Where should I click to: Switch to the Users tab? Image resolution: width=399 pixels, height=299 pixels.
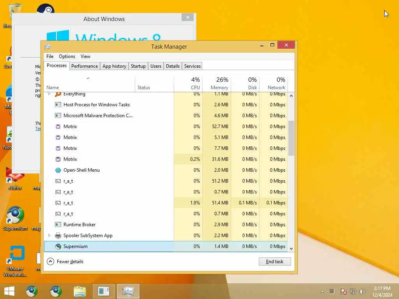(x=156, y=66)
